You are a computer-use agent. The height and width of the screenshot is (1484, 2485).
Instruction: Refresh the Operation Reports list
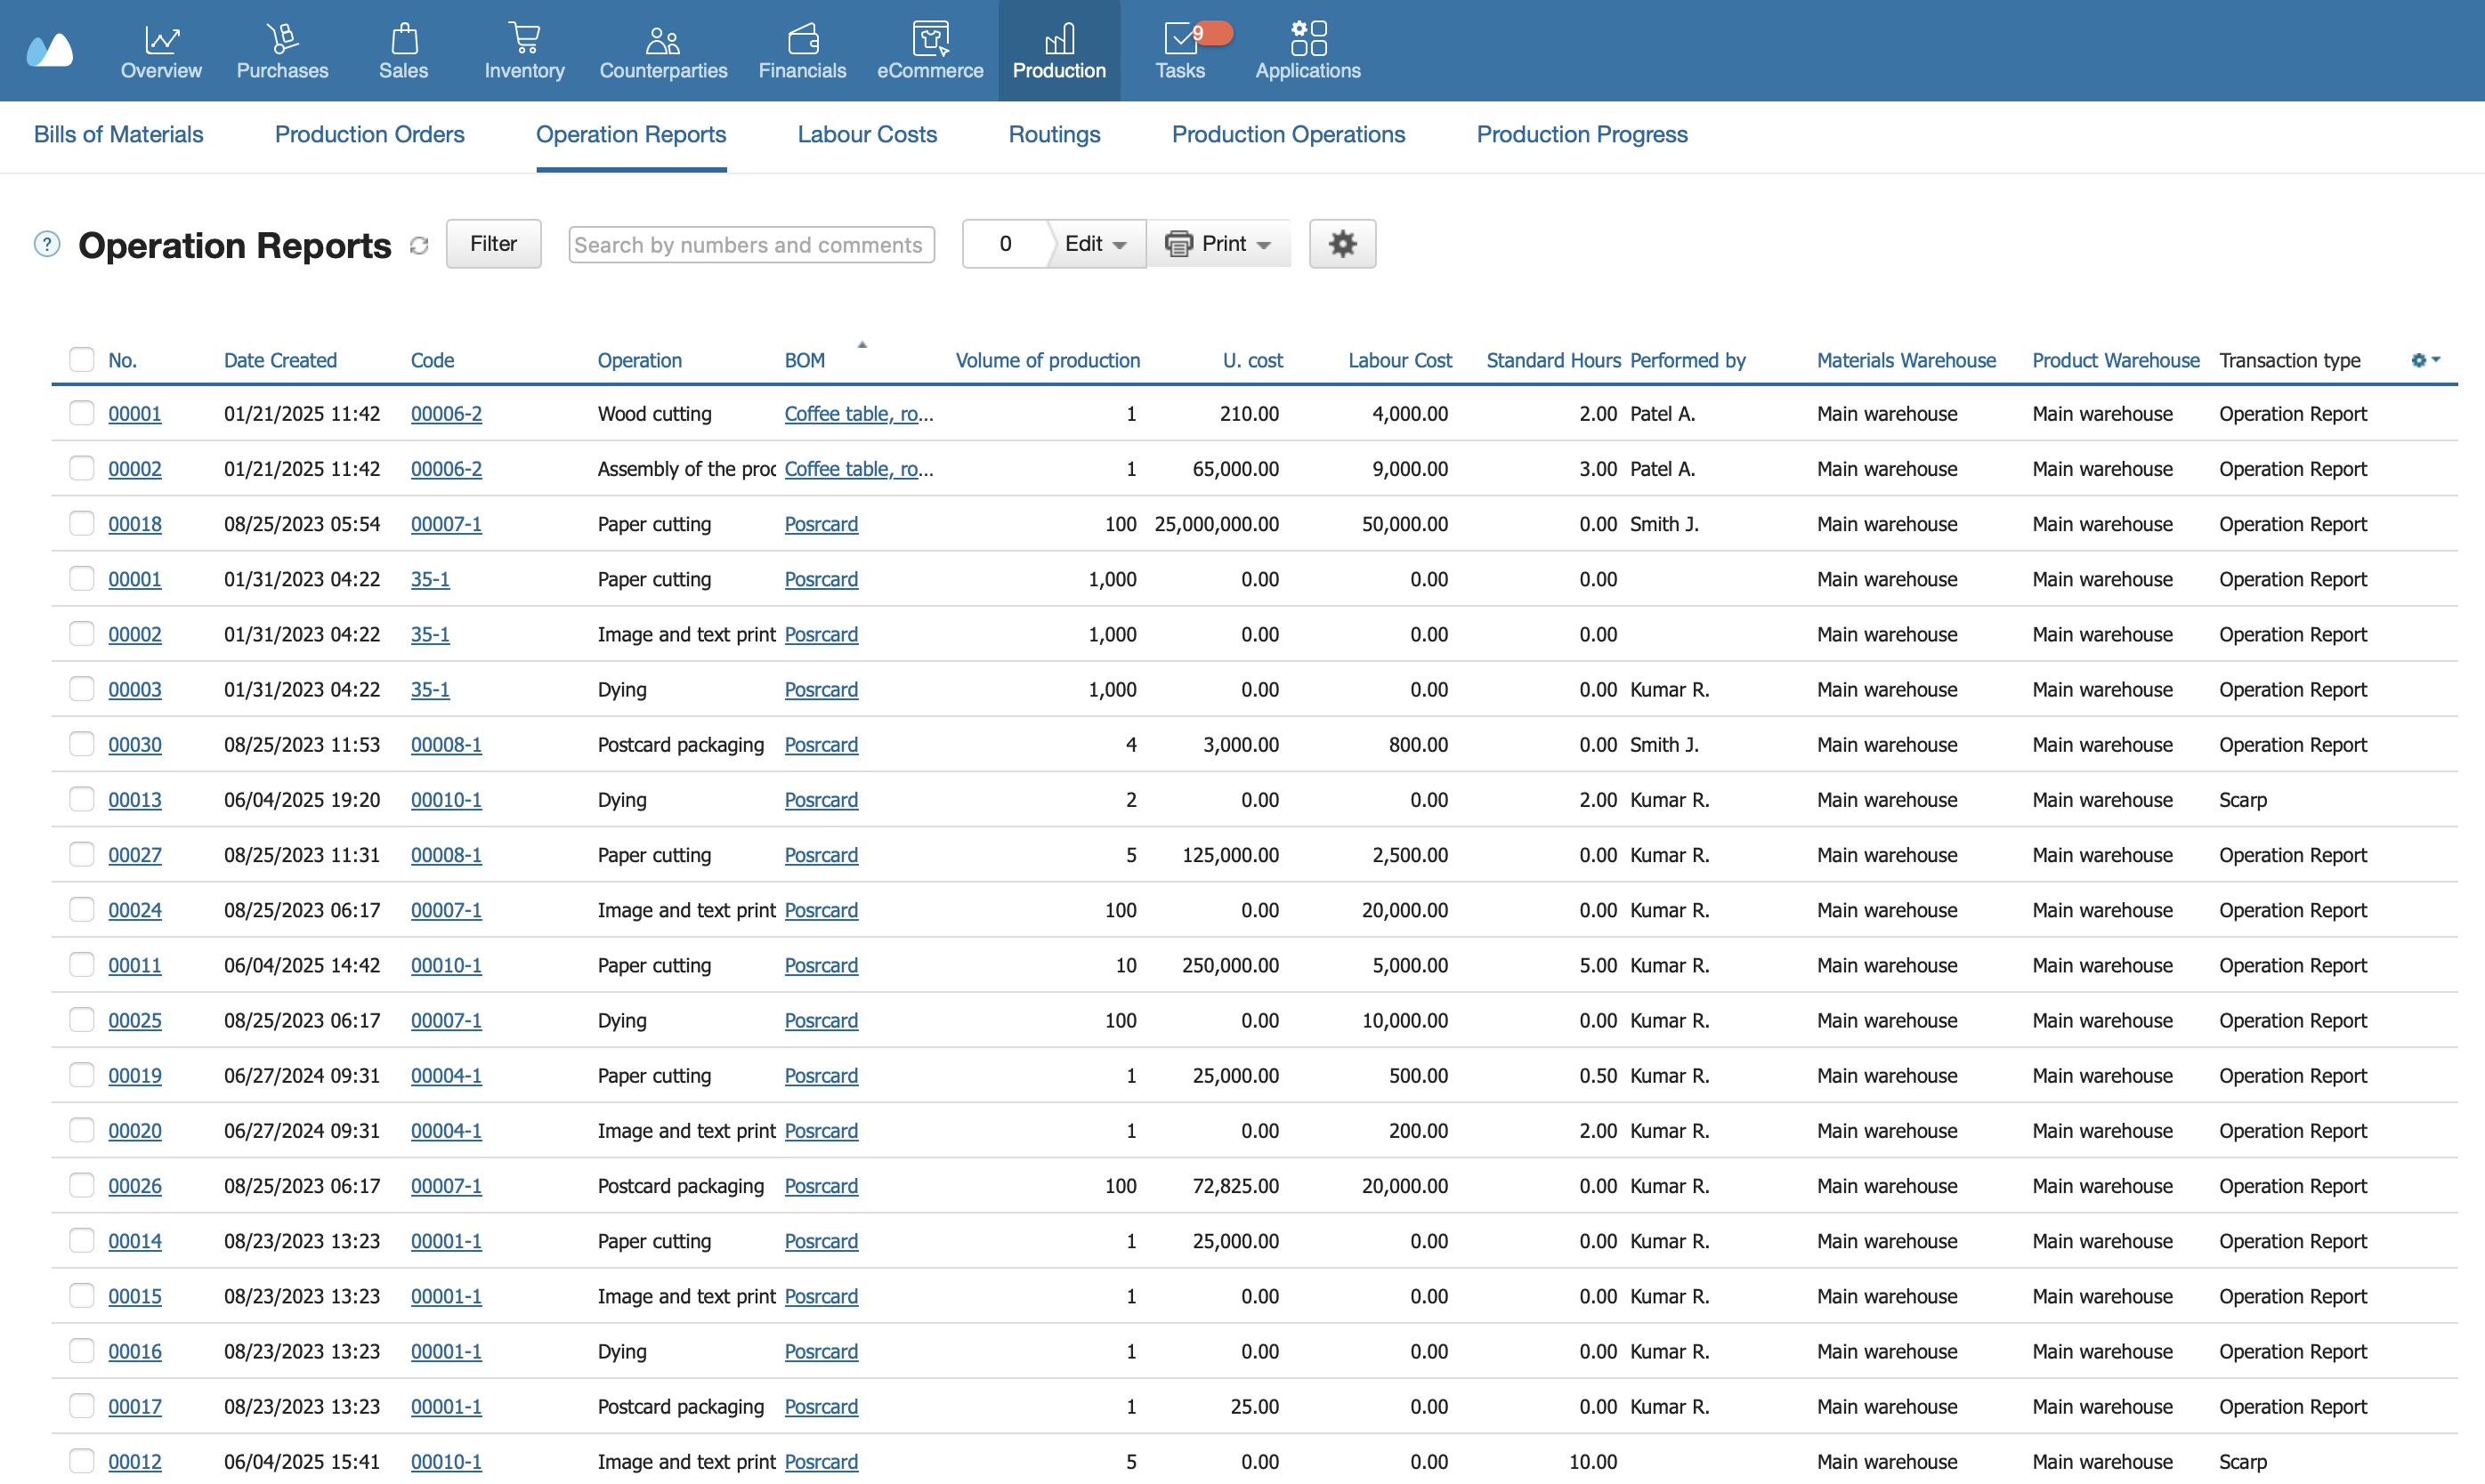419,246
